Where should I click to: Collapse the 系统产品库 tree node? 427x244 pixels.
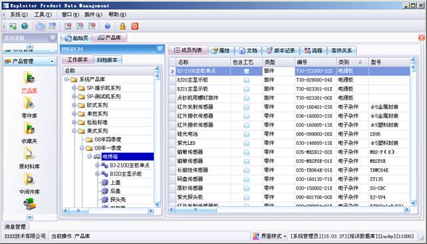coord(67,80)
